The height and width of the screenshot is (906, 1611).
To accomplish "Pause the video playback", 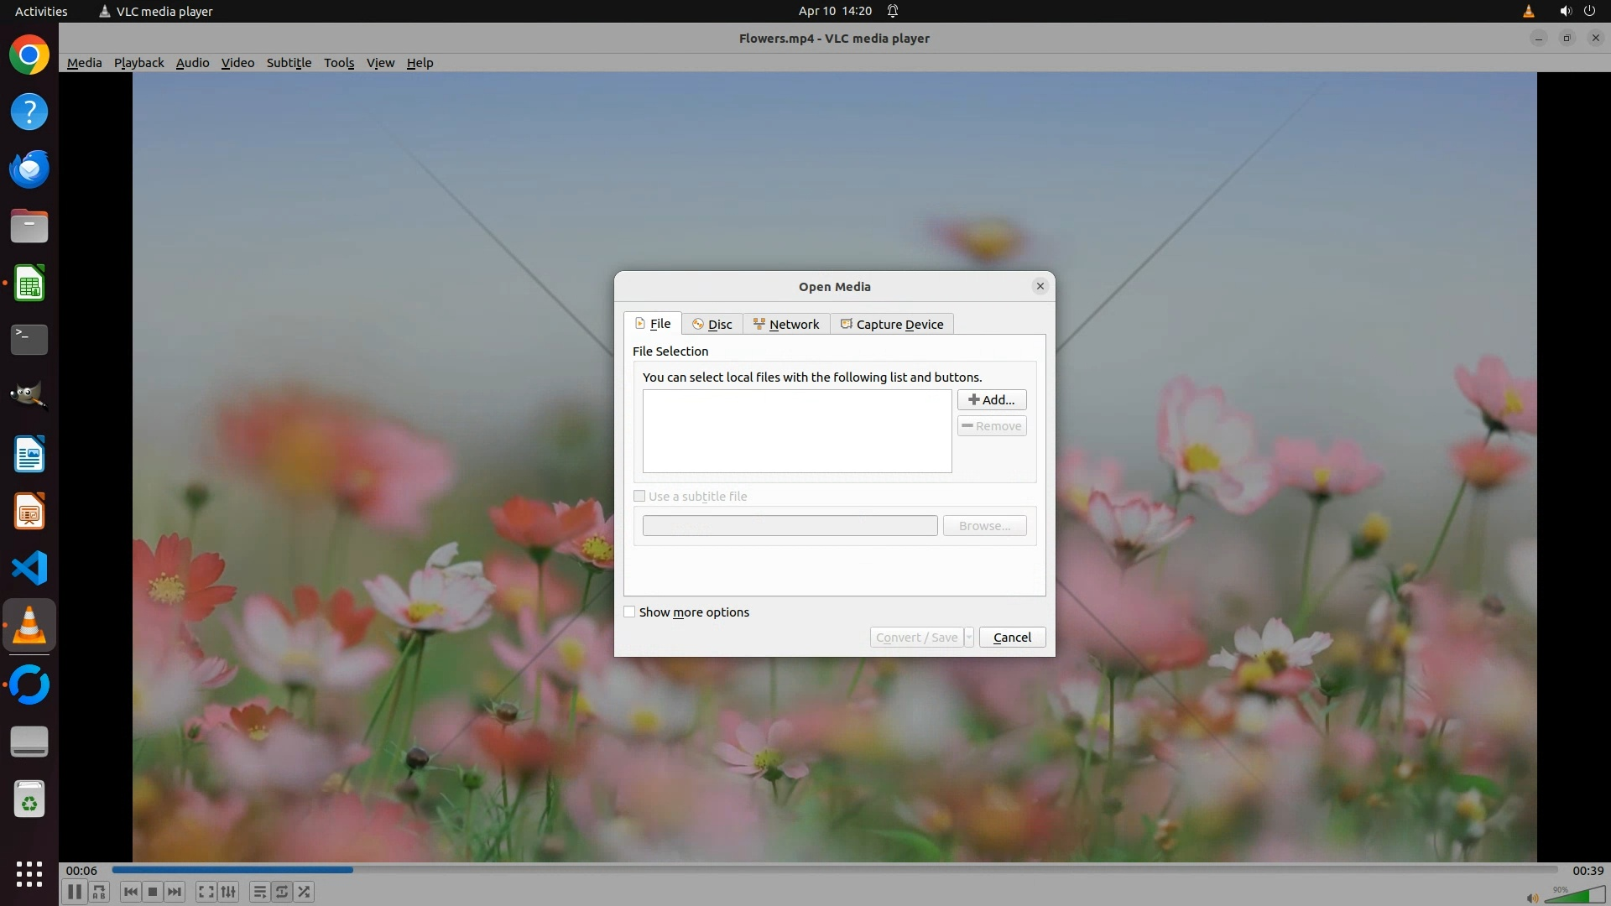I will 74,892.
